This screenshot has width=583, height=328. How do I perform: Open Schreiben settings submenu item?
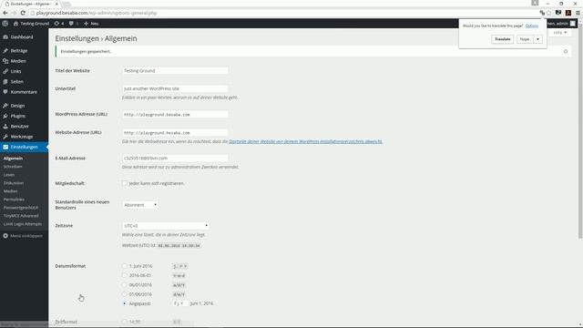(13, 167)
